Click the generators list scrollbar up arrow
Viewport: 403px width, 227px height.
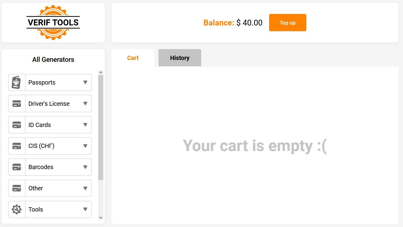pos(101,72)
